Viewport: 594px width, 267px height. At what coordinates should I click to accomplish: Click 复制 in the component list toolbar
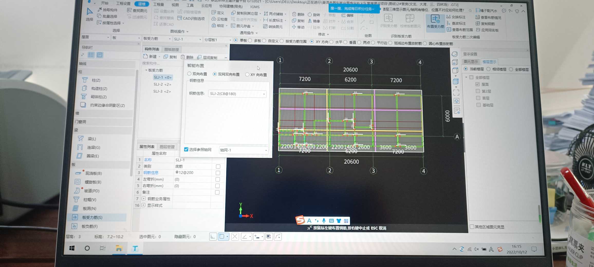pos(170,57)
